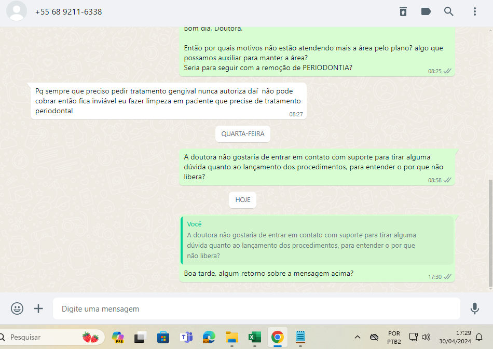Open Microsoft Store from taskbar
This screenshot has height=349, width=493.
[x=163, y=337]
